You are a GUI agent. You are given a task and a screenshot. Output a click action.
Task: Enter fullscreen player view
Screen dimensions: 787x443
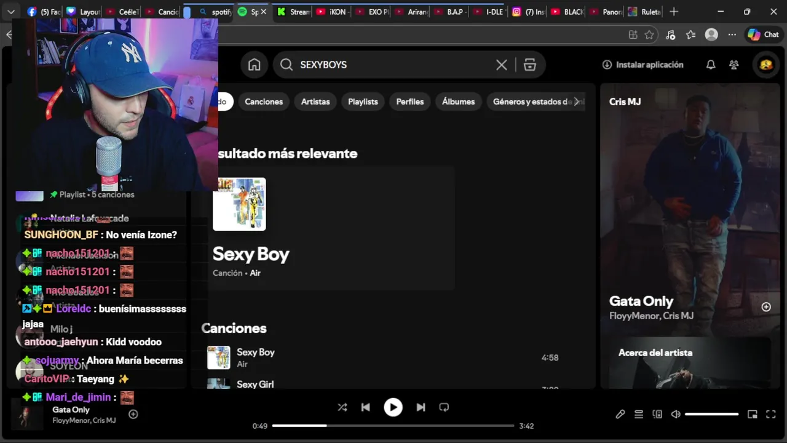(770, 415)
